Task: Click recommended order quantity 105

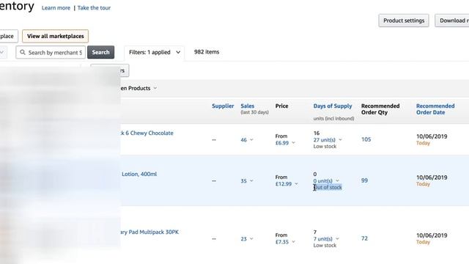Action: point(366,139)
